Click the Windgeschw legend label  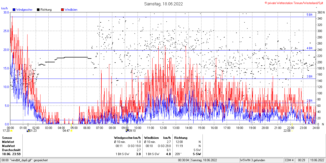click(x=24, y=10)
